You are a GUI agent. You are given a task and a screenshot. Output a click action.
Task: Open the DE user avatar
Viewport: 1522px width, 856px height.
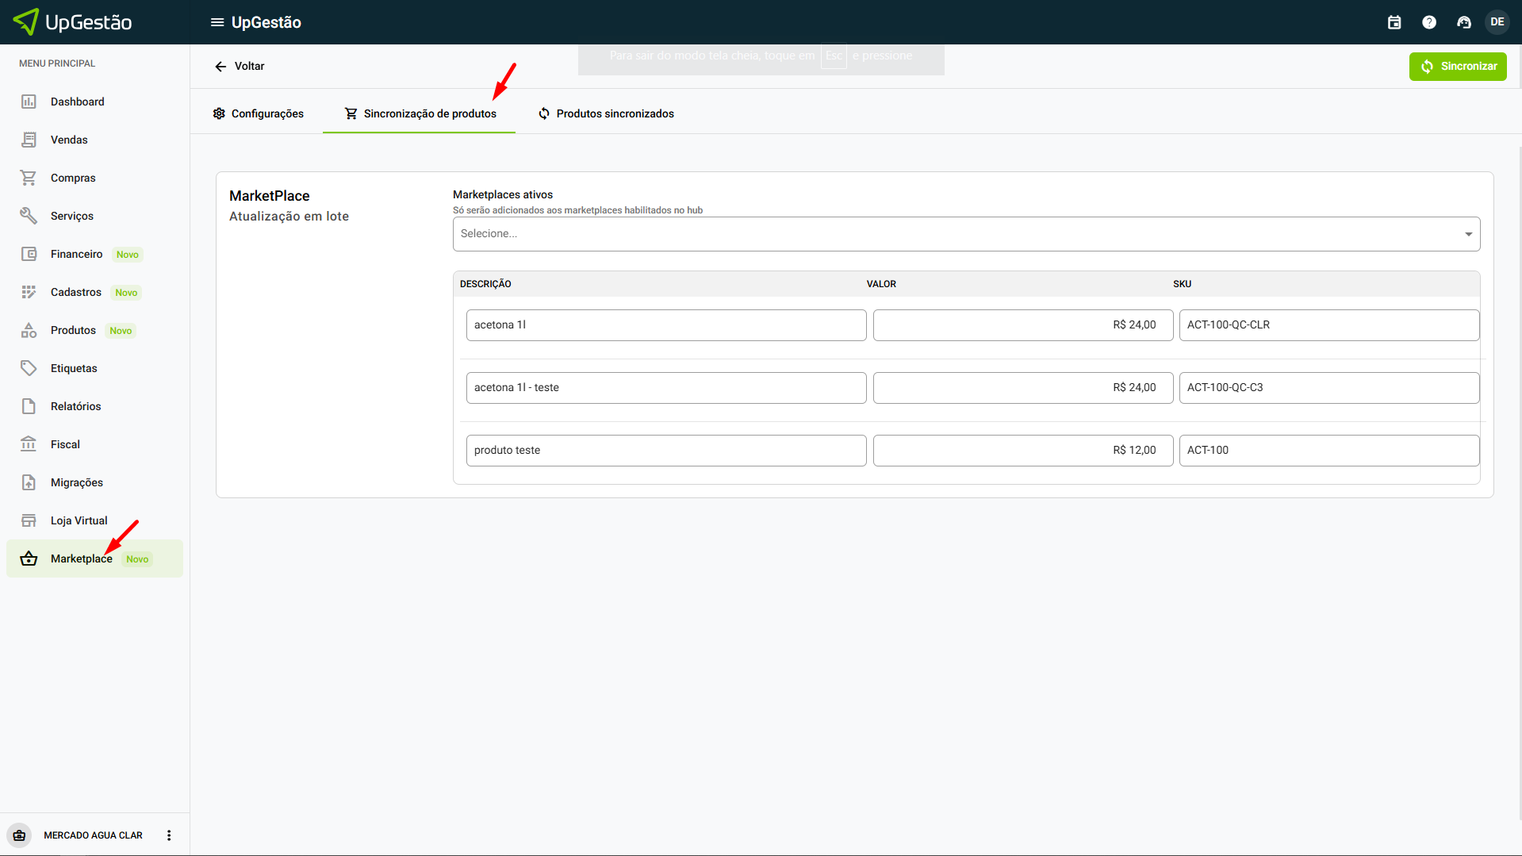[x=1497, y=22]
